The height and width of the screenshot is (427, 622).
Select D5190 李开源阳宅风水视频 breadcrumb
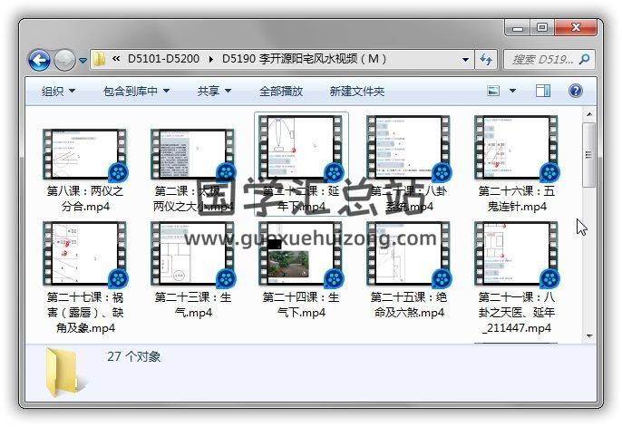click(304, 59)
